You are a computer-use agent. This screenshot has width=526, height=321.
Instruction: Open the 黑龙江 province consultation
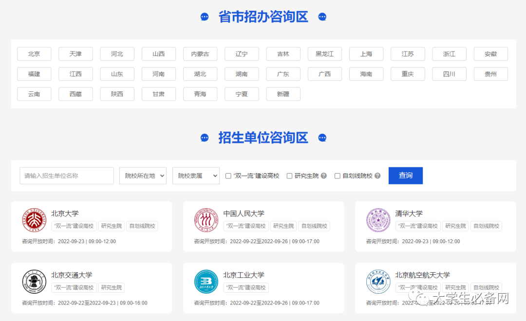(325, 54)
